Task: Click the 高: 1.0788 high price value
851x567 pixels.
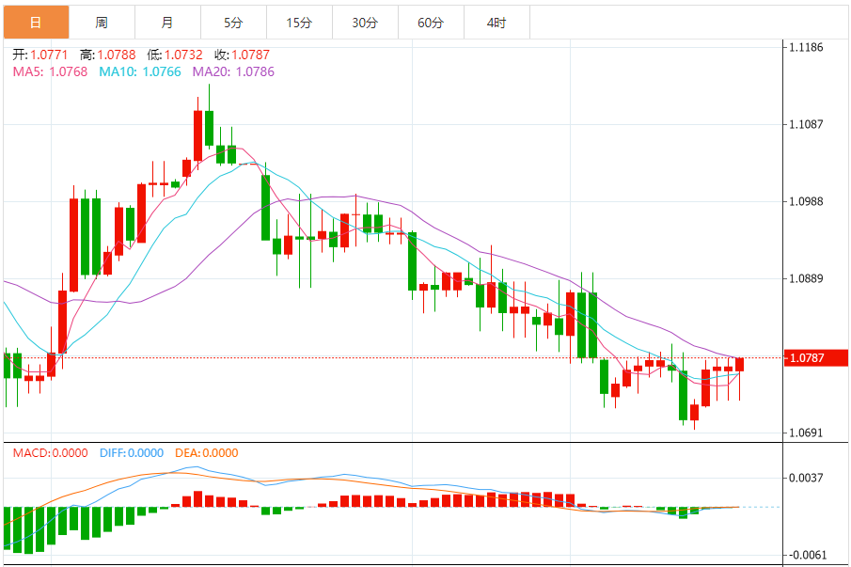Action: coord(107,55)
